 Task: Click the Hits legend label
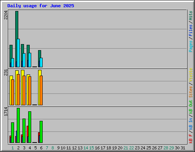coord(191,16)
